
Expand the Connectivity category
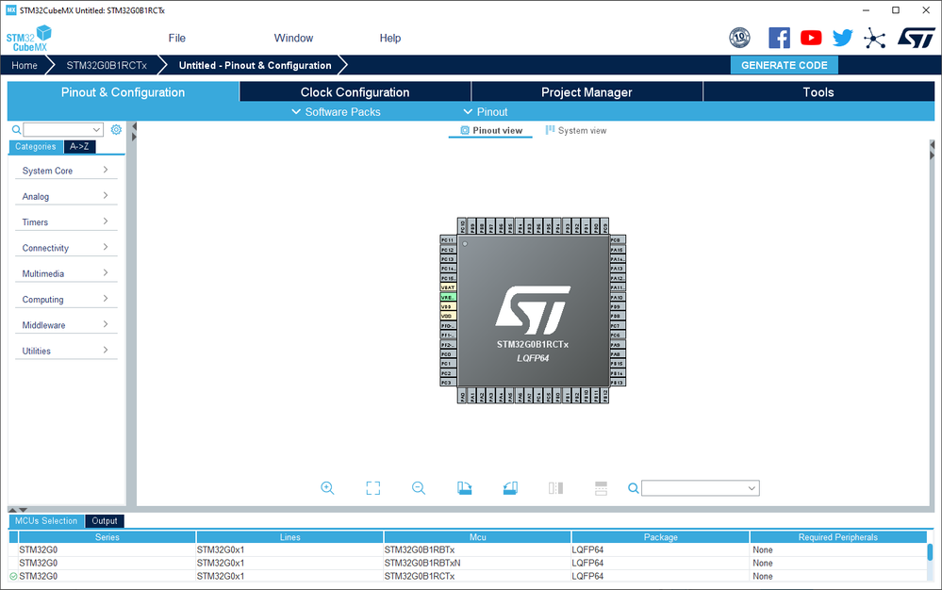tap(66, 248)
